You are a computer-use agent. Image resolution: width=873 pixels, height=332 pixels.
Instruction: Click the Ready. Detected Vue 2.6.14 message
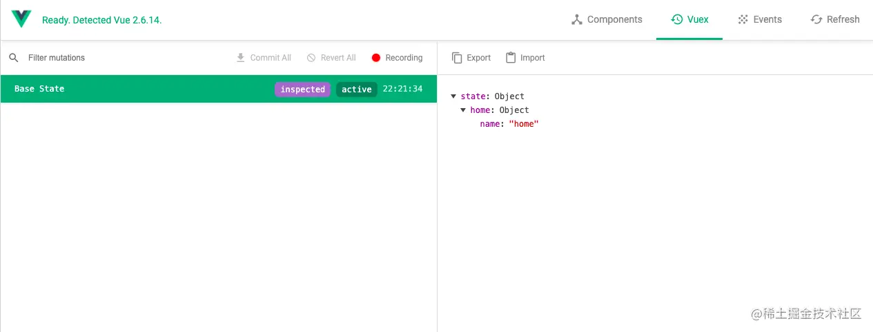[101, 20]
